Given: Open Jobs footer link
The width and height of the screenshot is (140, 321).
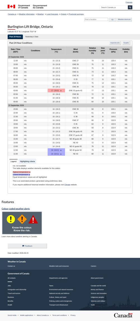Looking at the screenshot, I should 9,286.
